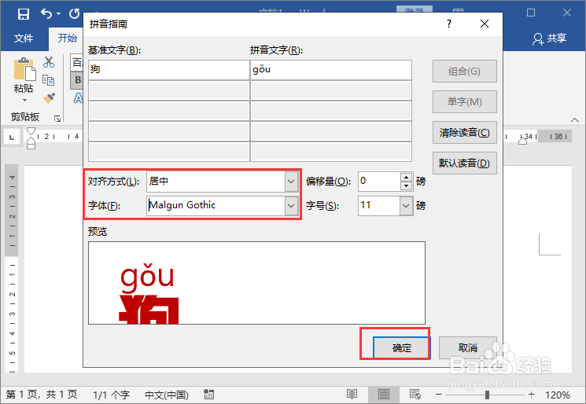Image resolution: width=586 pixels, height=404 pixels.
Task: Click the zoom in plus button
Action: pyautogui.click(x=532, y=395)
